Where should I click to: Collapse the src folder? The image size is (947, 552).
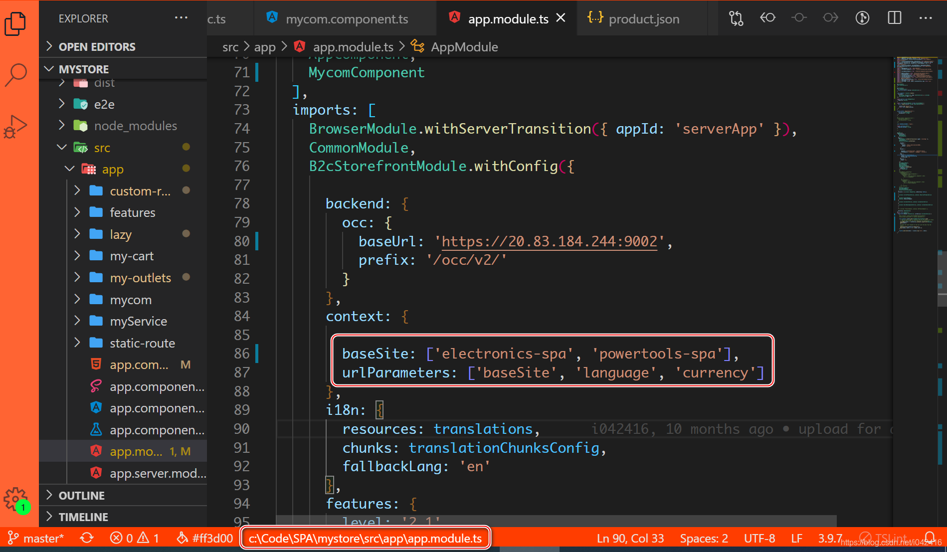click(123, 148)
